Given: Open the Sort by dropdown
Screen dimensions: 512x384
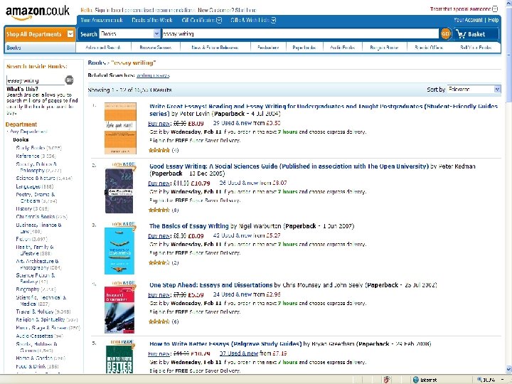Looking at the screenshot, I should (x=474, y=89).
